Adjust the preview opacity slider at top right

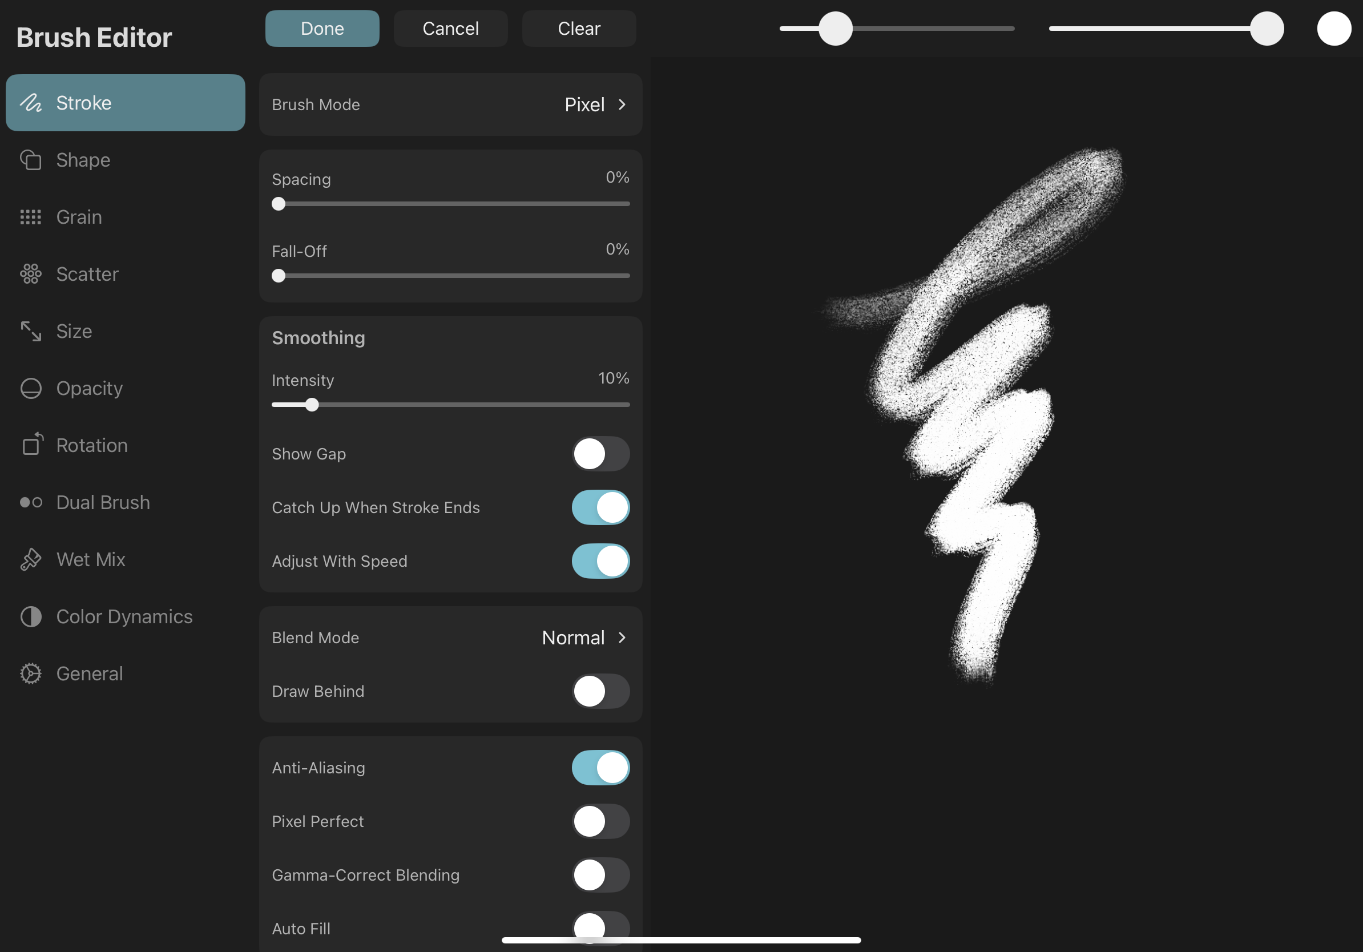tap(1166, 29)
